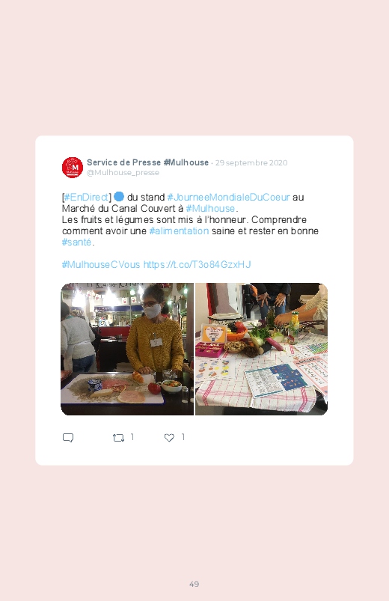Click page number 49 at bottom
Image resolution: width=389 pixels, height=601 pixels.
(x=194, y=584)
